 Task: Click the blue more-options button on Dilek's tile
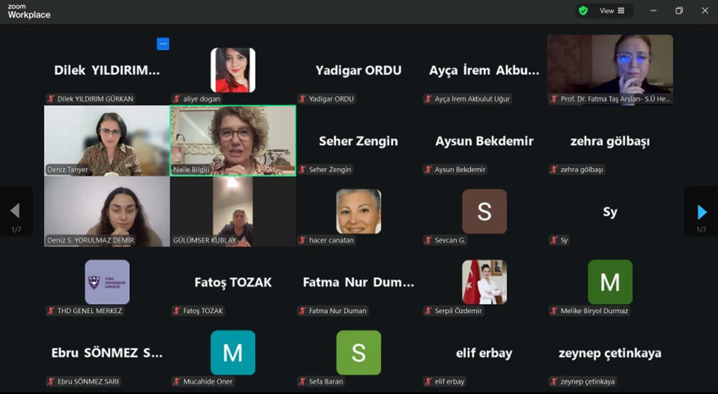point(163,44)
